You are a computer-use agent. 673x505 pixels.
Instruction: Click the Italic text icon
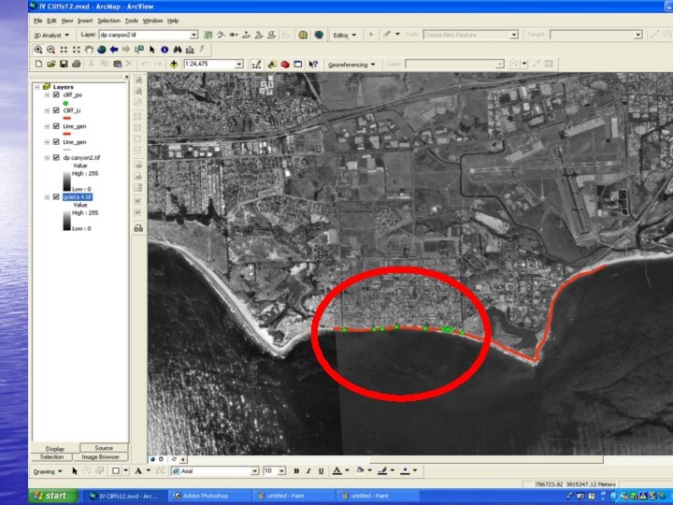[x=308, y=471]
